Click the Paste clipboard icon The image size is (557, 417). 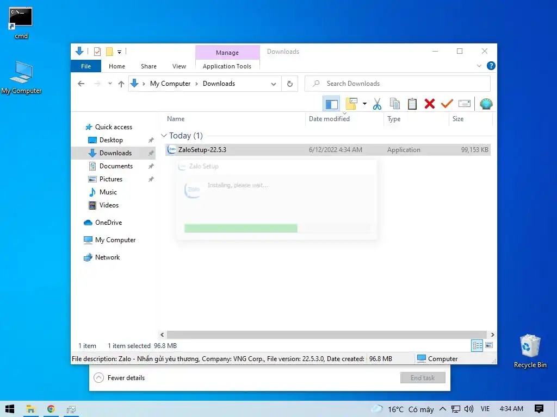click(412, 104)
